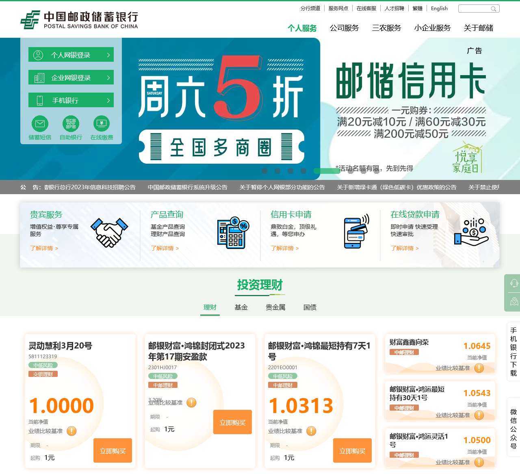Click the hand coin icon in 在线贷款申请

[x=470, y=232]
